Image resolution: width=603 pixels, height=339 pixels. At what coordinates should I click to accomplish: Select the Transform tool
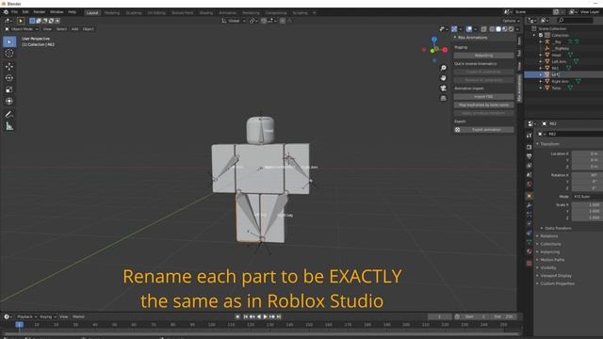pos(9,101)
